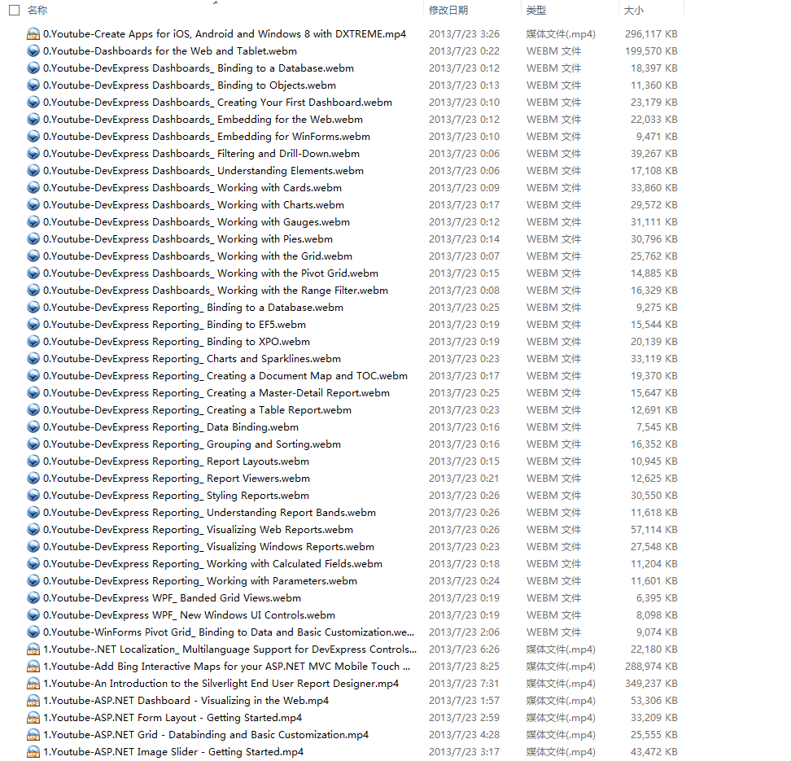791x761 pixels.
Task: Click the icon of Dashboards_ Binding to a Database.webm
Action: coord(33,68)
